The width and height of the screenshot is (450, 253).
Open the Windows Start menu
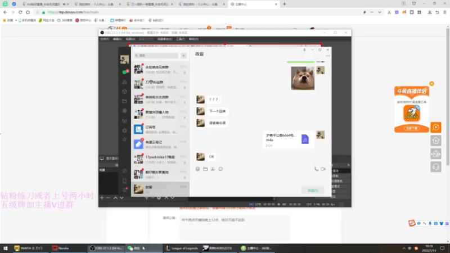coord(6,249)
